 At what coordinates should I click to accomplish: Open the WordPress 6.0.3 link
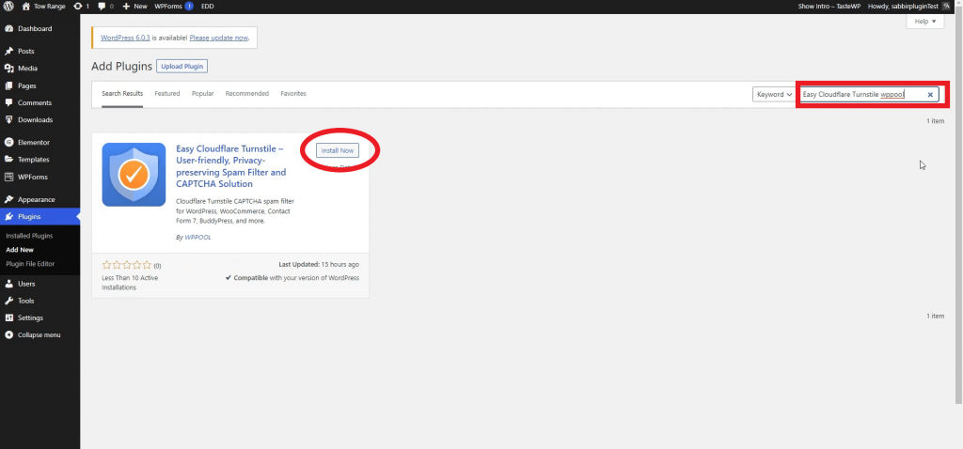point(125,38)
